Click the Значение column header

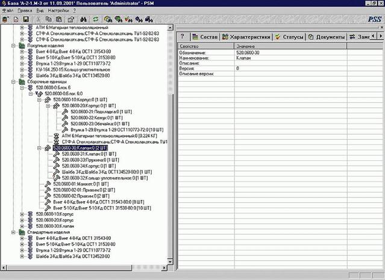(x=290, y=46)
